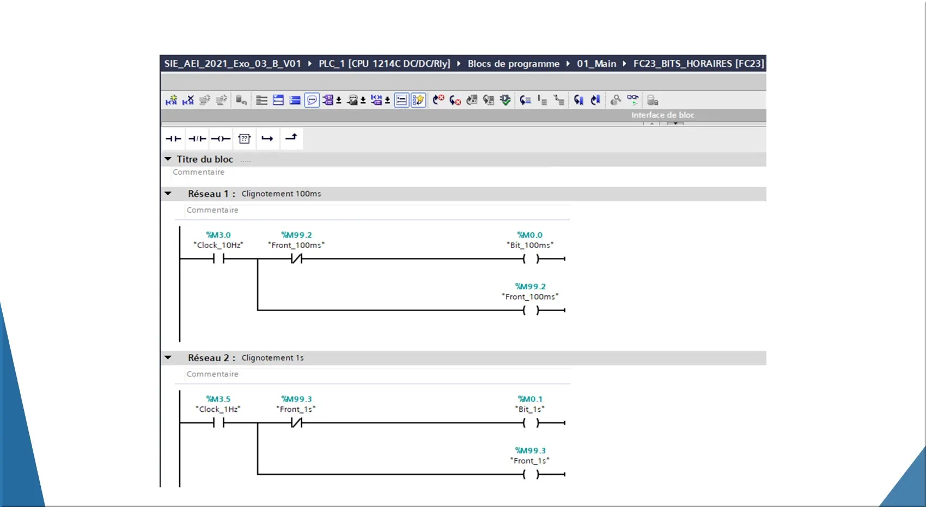Click the Reset start values icon
This screenshot has width=926, height=507.
pos(241,100)
